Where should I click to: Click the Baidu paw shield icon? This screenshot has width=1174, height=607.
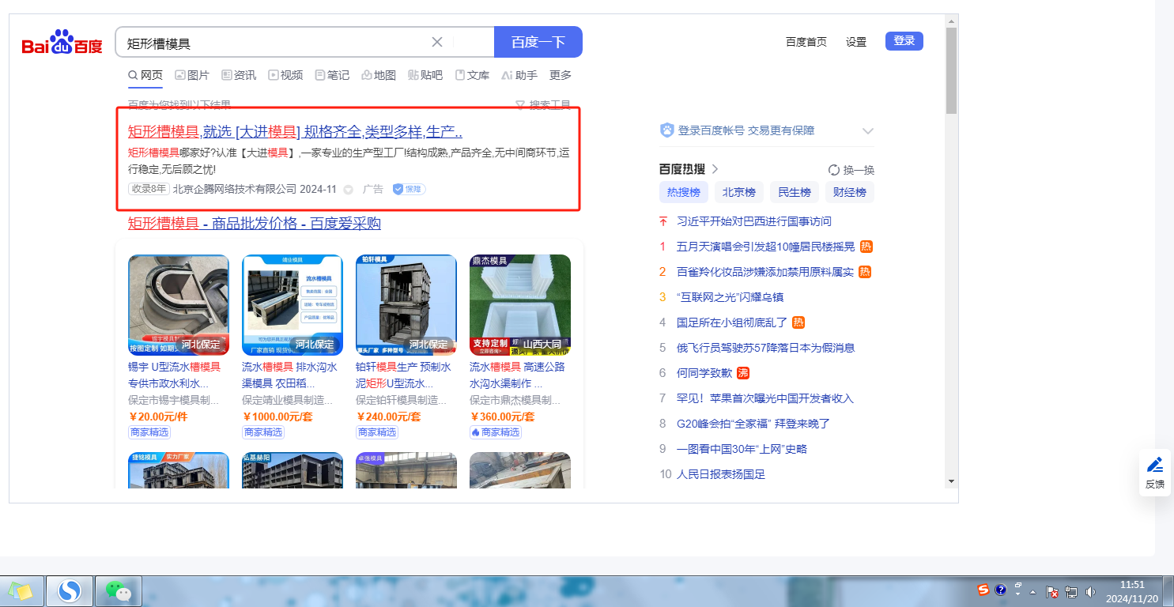[x=667, y=130]
